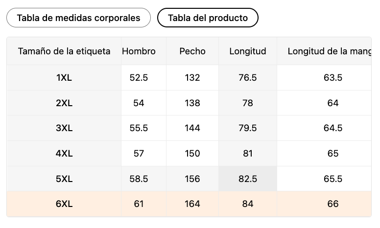This screenshot has height=228, width=380.
Task: Select the Tabla del producto tab
Action: coord(208,18)
